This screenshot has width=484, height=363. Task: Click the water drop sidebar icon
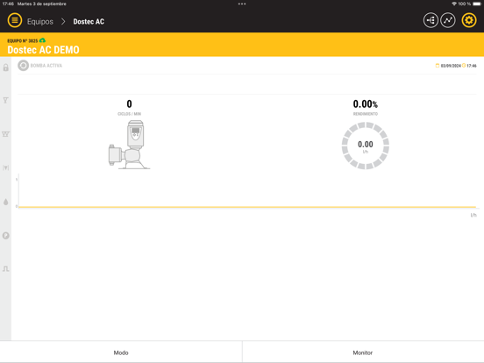click(x=6, y=202)
